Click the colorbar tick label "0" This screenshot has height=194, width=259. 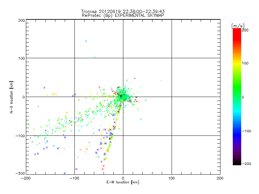point(243,97)
